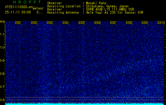Click the name Masaki Kano
This screenshot has height=105, width=166.
click(x=96, y=3)
